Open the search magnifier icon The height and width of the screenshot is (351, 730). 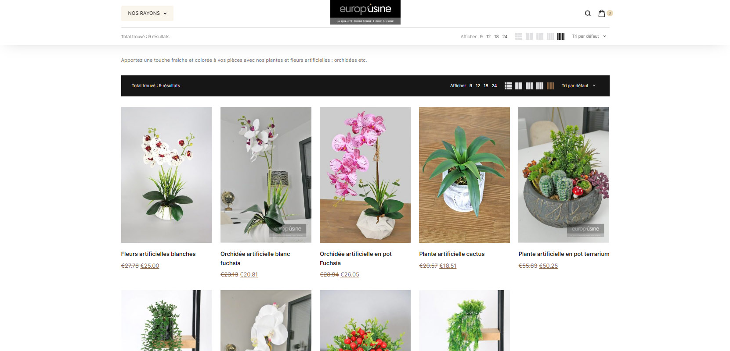click(588, 14)
